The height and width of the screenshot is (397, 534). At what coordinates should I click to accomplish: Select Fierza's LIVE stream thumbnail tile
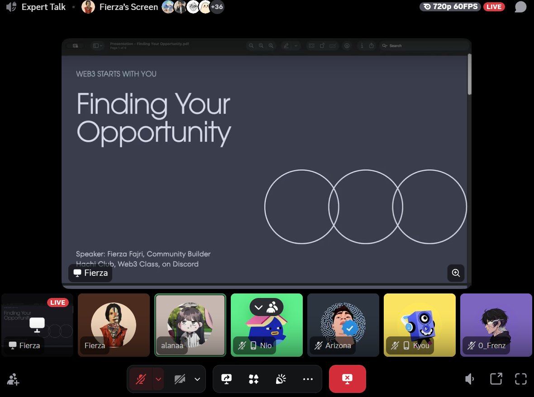point(38,325)
